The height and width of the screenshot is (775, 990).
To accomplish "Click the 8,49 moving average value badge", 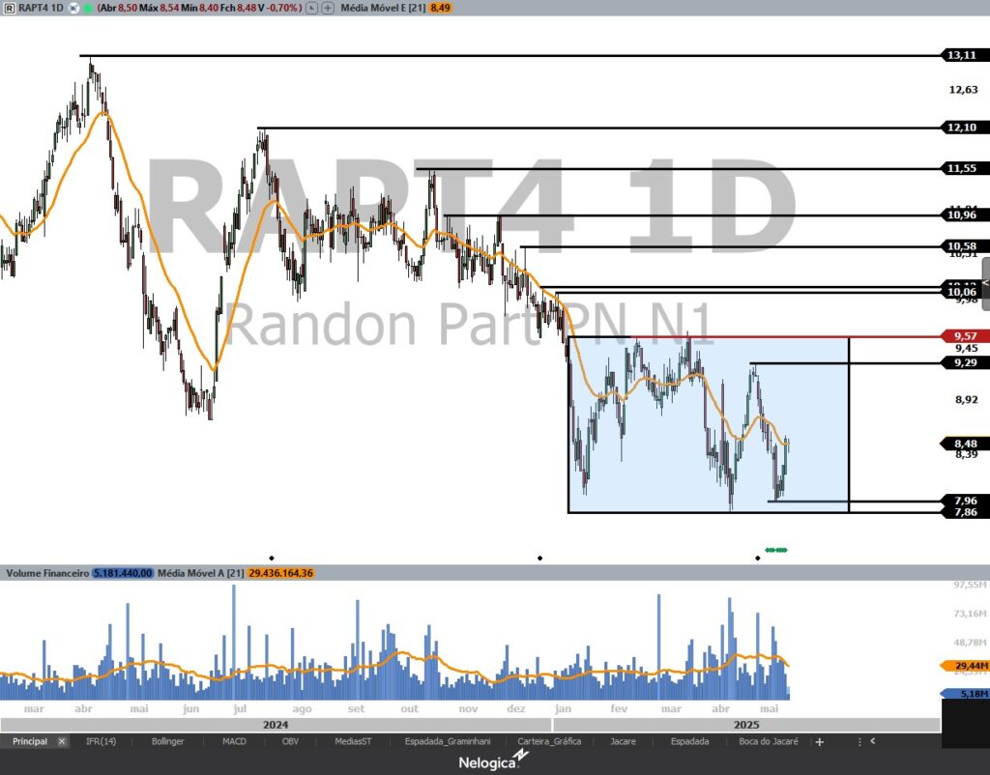I will (440, 8).
